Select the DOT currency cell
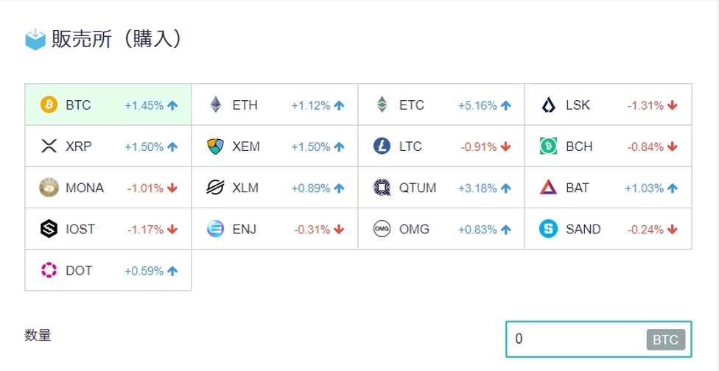This screenshot has height=371, width=719. pyautogui.click(x=108, y=269)
